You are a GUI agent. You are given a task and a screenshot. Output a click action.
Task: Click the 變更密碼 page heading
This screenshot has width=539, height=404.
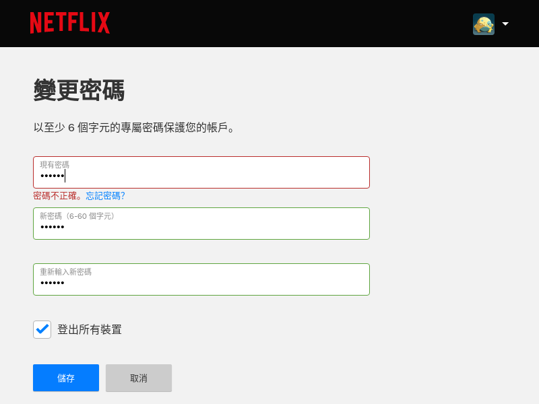click(x=79, y=90)
